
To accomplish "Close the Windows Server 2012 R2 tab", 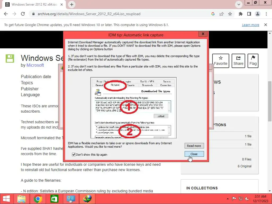I will (62, 5).
